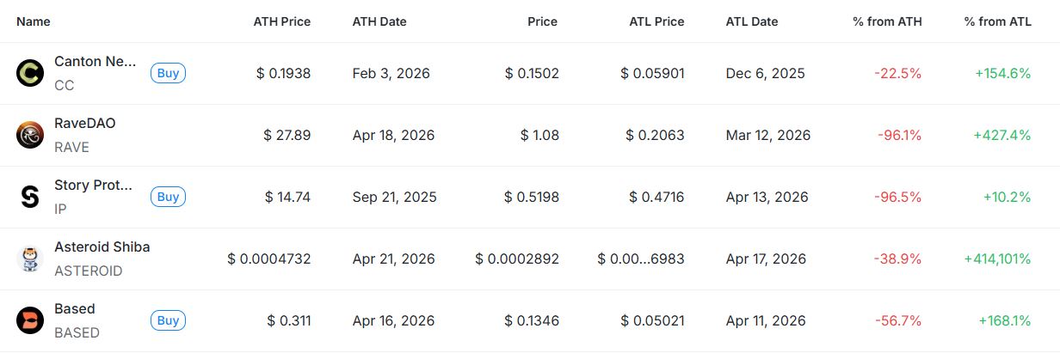Sort by % from ATH header
Image resolution: width=1060 pixels, height=353 pixels.
887,21
